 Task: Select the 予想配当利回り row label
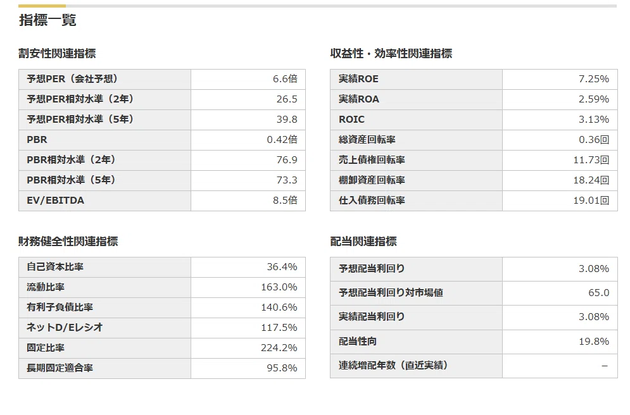[x=416, y=269]
